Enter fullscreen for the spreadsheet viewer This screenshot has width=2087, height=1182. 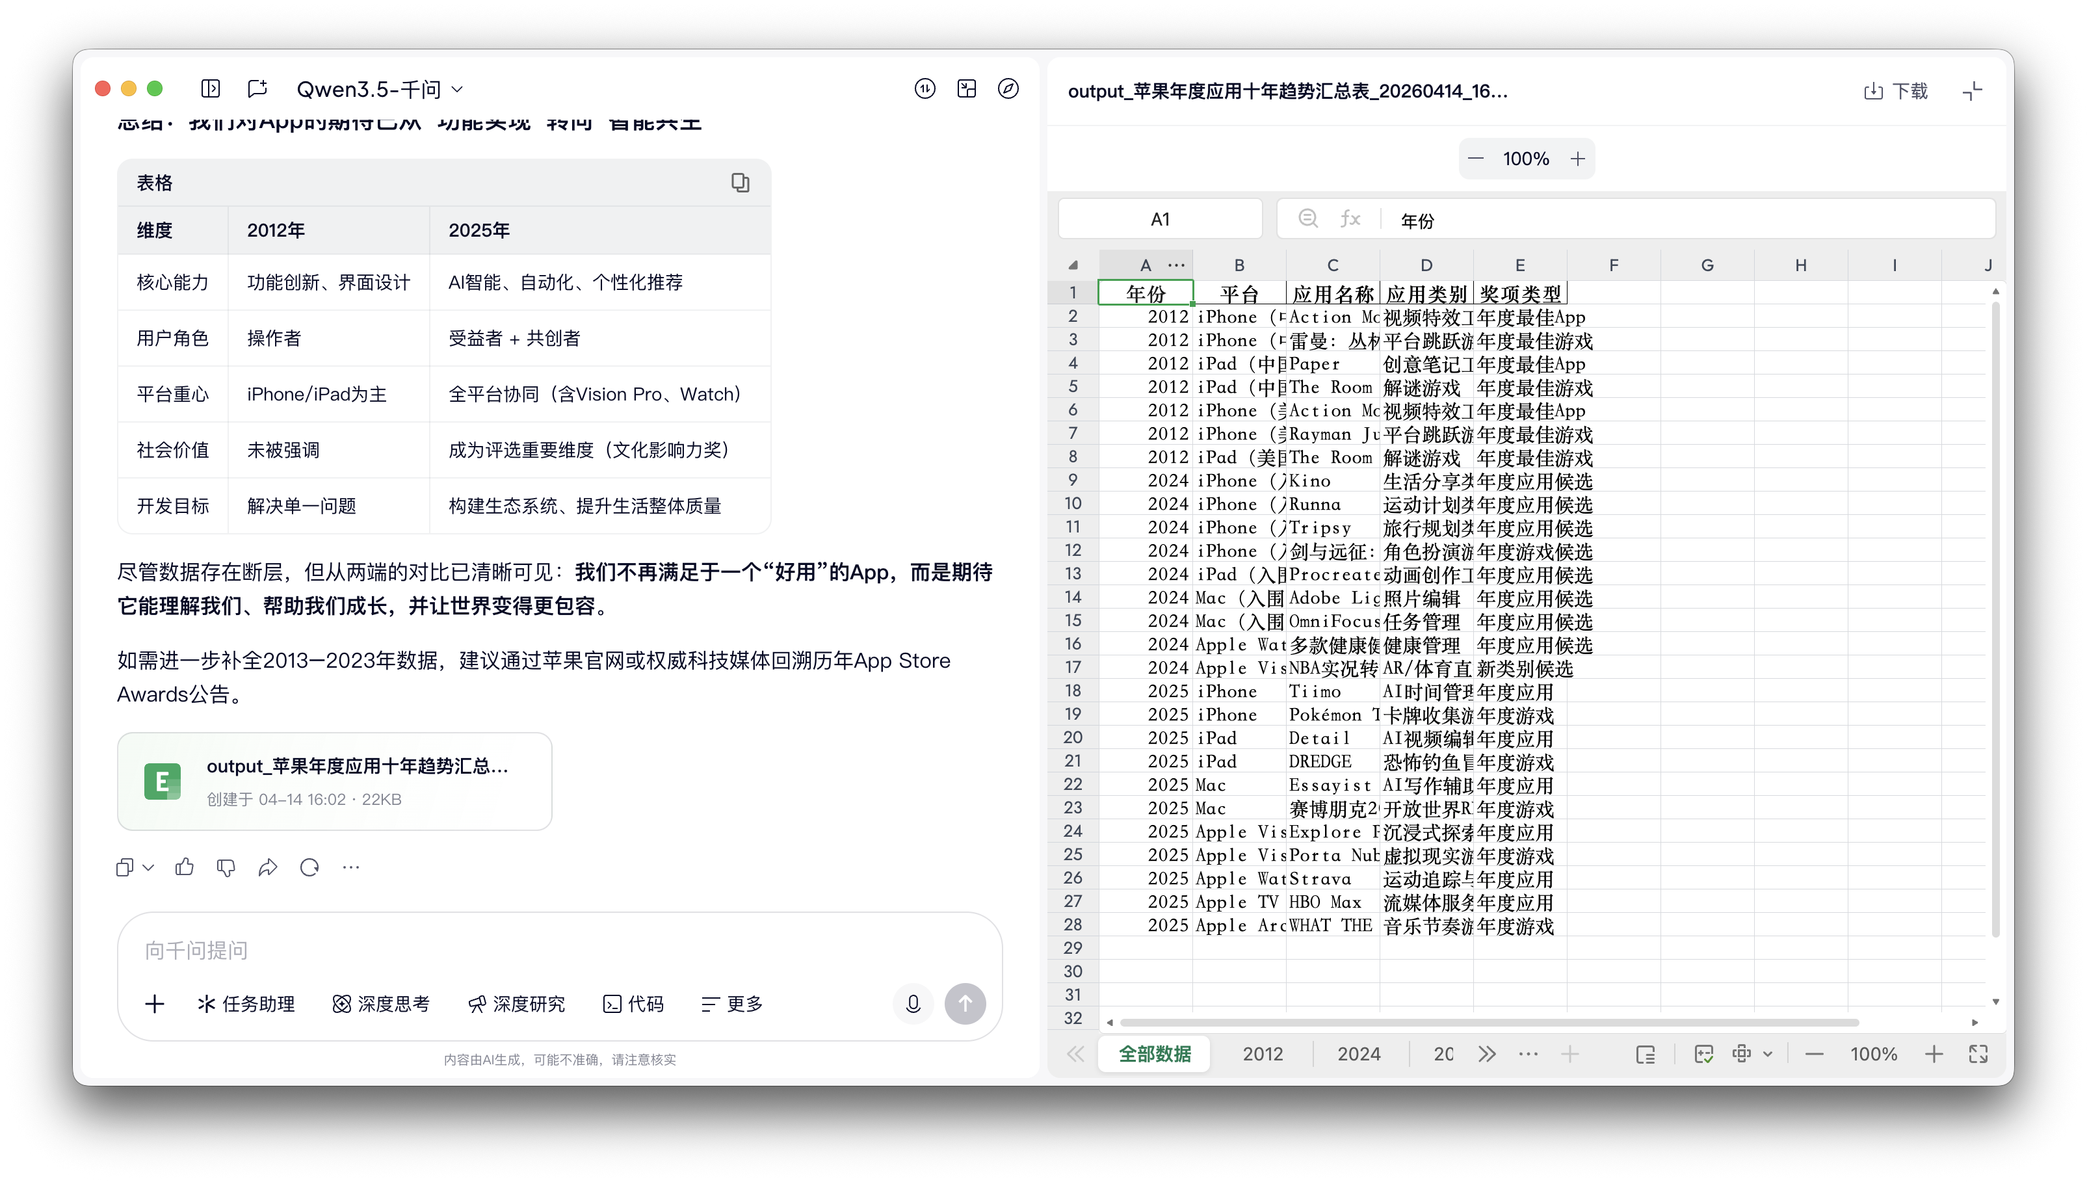1978,1054
